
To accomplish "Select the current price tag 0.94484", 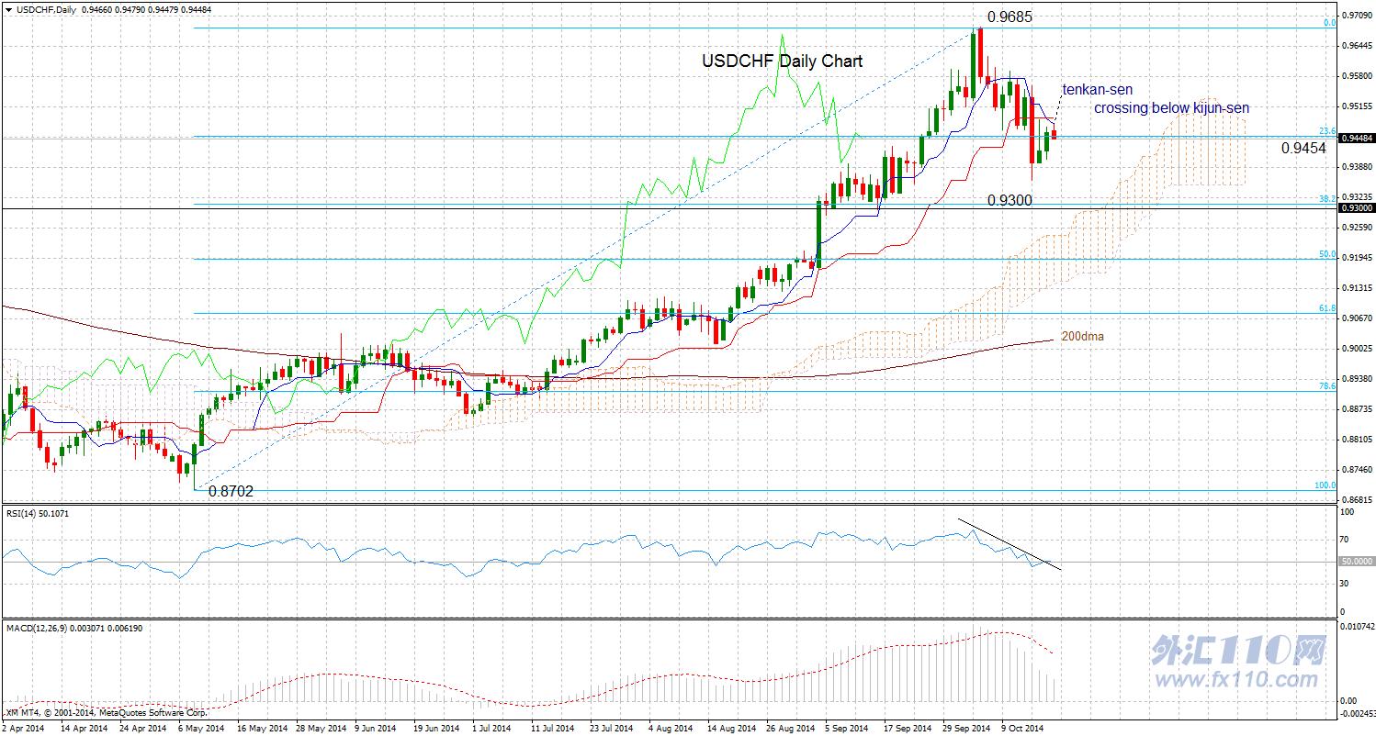I will click(x=1357, y=138).
